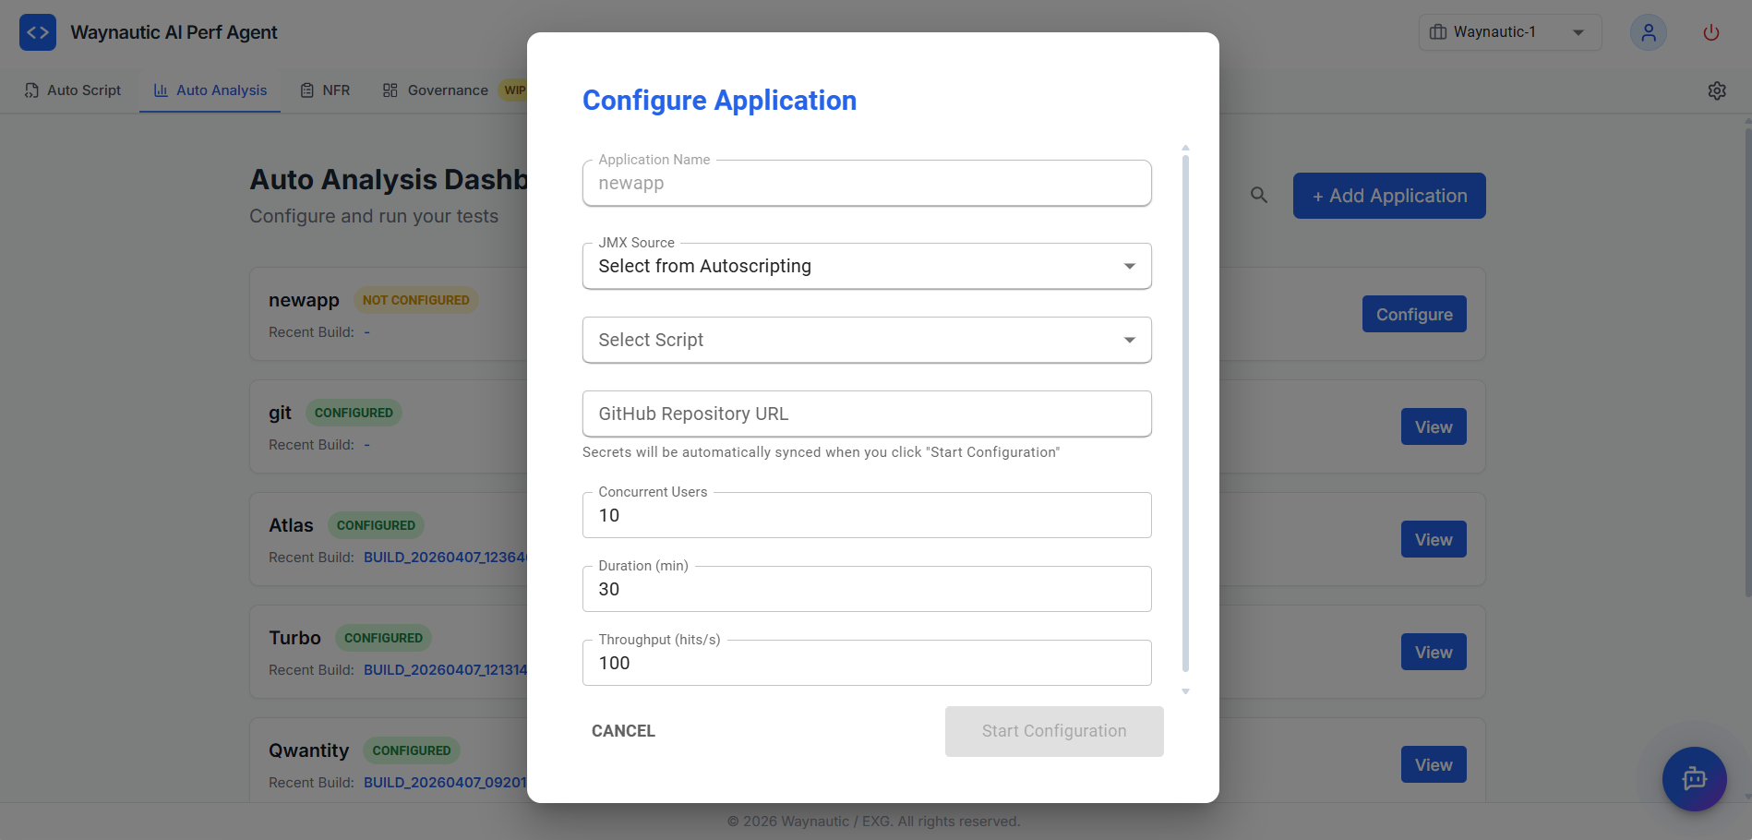Image resolution: width=1752 pixels, height=840 pixels.
Task: Click the Governance grid icon
Action: coord(389,90)
